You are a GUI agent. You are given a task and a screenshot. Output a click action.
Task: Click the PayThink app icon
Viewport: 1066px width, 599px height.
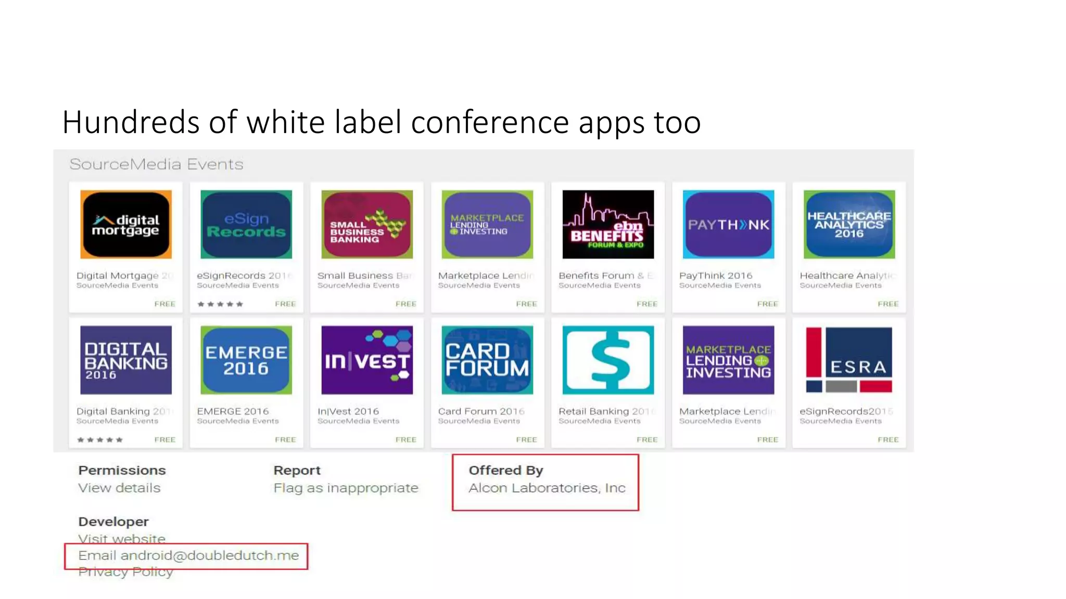pyautogui.click(x=728, y=224)
